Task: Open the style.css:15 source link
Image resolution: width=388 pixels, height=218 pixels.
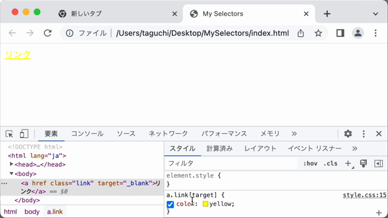Action: (364, 195)
